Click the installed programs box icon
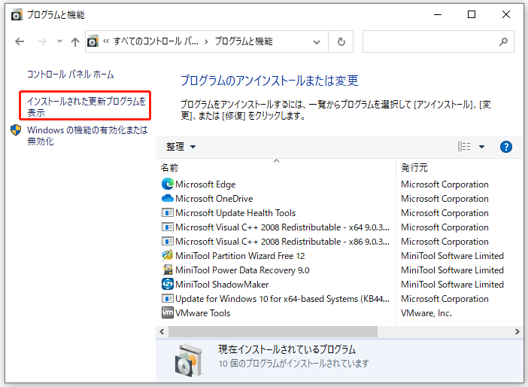528x387 pixels. tap(190, 361)
